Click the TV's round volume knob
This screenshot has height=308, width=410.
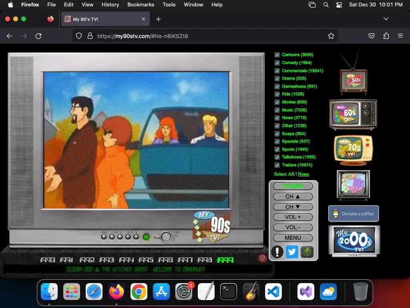click(x=166, y=237)
